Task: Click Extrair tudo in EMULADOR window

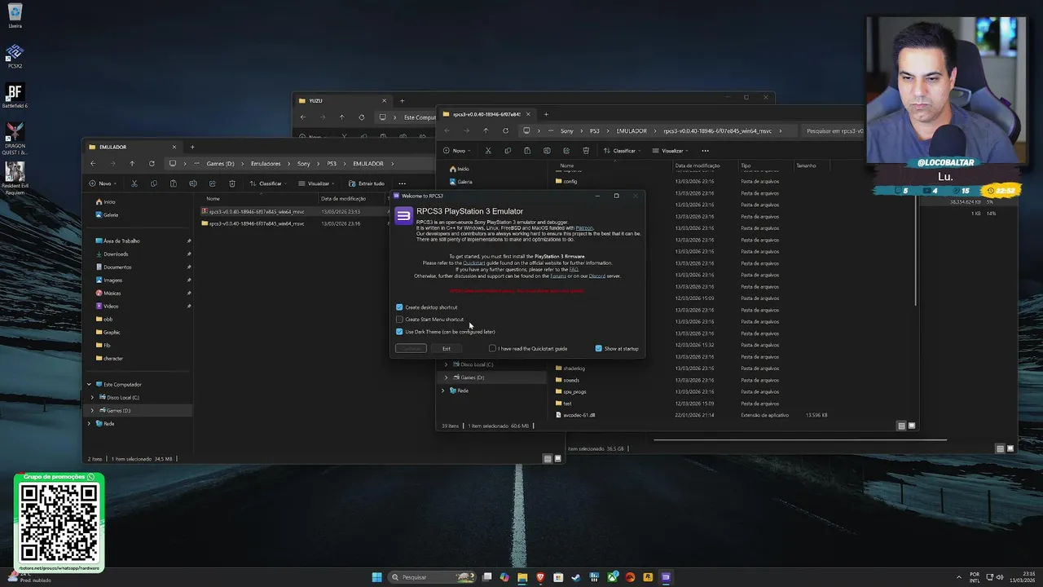Action: [366, 183]
